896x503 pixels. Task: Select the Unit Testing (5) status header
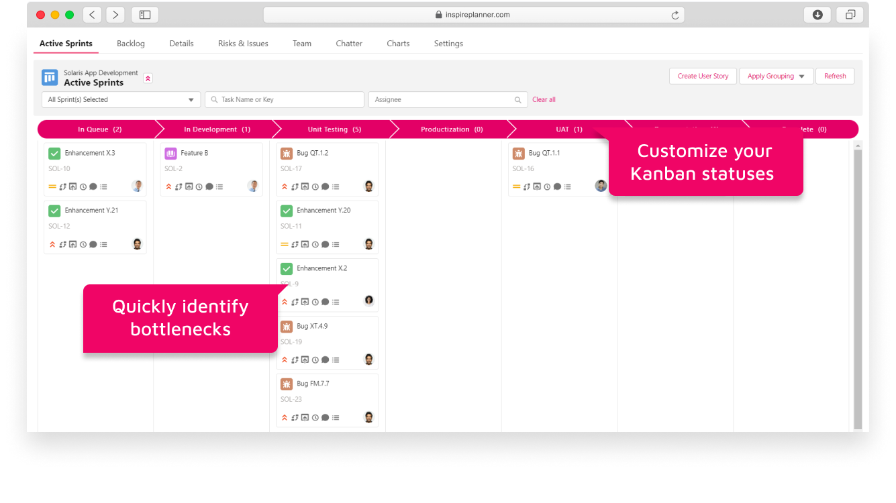point(334,129)
